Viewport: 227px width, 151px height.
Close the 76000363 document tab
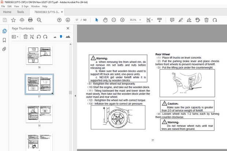pyautogui.click(x=62, y=12)
